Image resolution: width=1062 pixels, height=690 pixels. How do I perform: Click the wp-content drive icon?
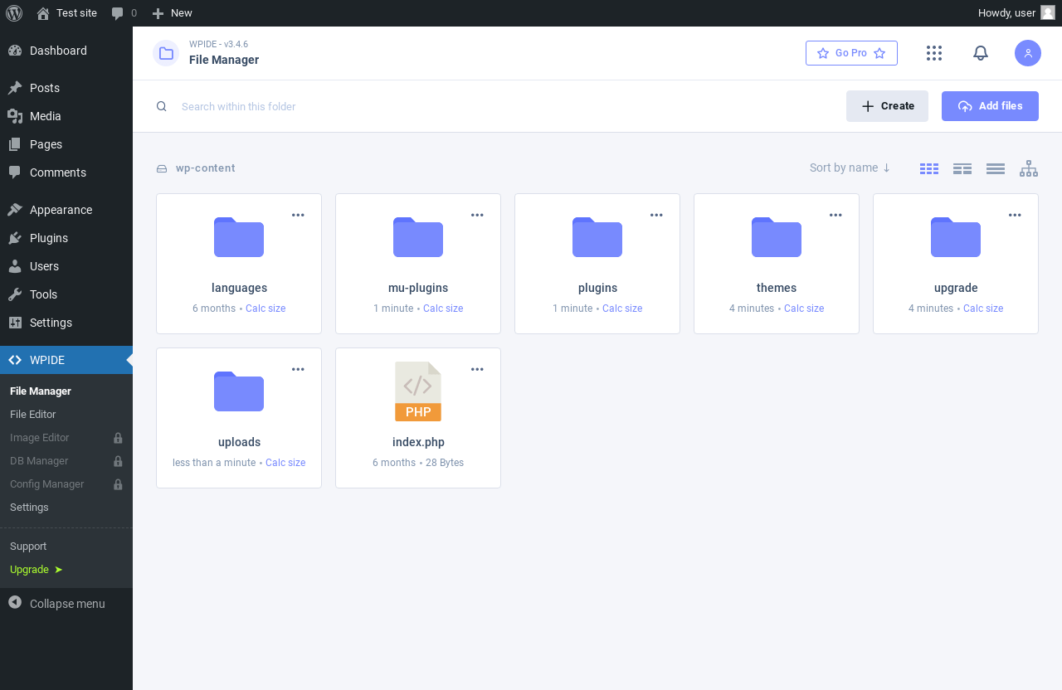click(162, 168)
